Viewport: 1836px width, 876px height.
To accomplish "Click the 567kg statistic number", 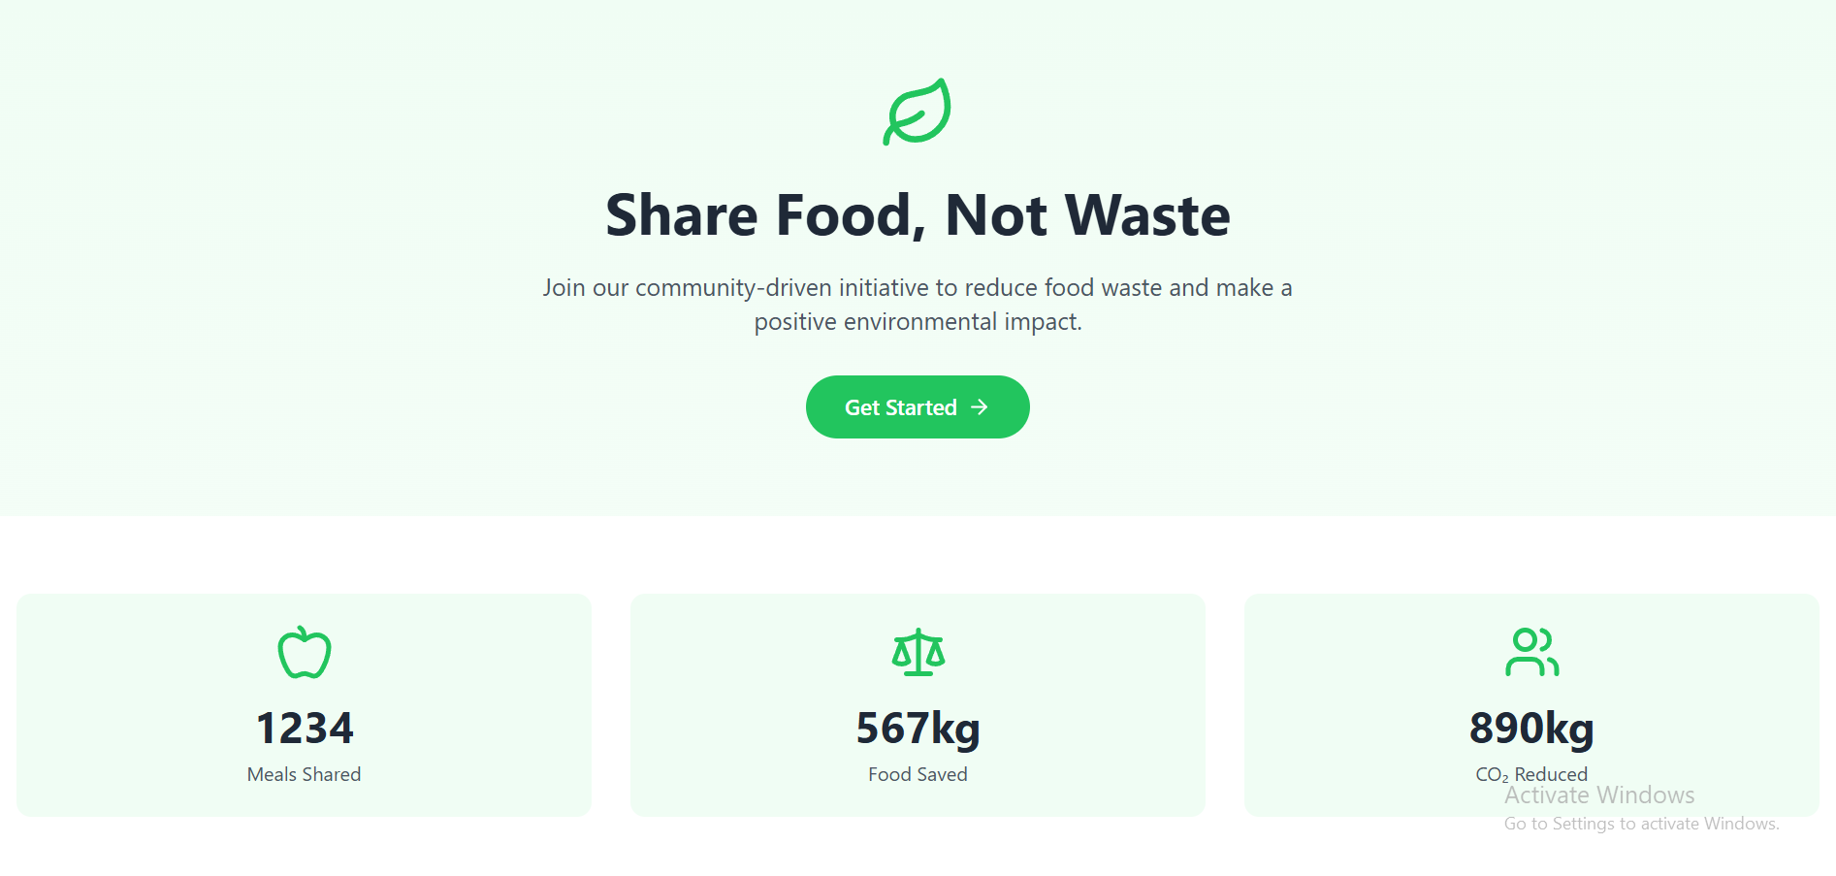I will click(x=918, y=729).
